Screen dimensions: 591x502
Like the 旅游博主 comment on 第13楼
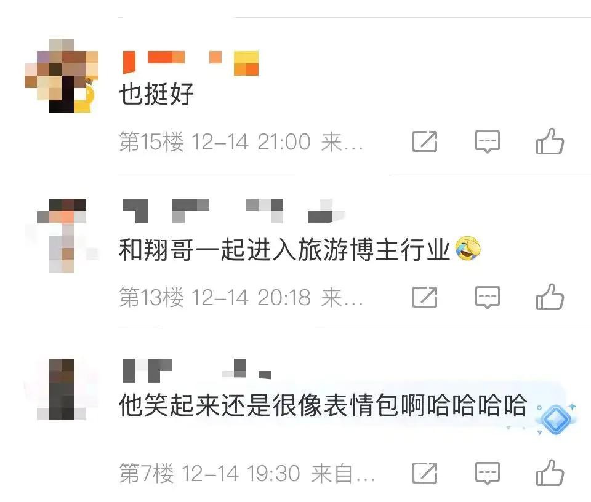point(550,297)
